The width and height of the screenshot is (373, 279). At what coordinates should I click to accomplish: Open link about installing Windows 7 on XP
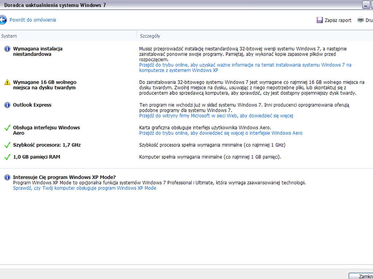tap(245, 68)
